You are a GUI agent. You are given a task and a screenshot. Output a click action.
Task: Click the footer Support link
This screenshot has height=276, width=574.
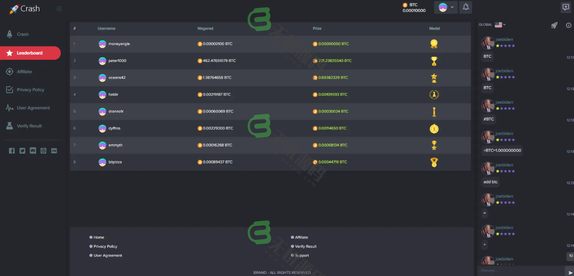click(x=302, y=255)
